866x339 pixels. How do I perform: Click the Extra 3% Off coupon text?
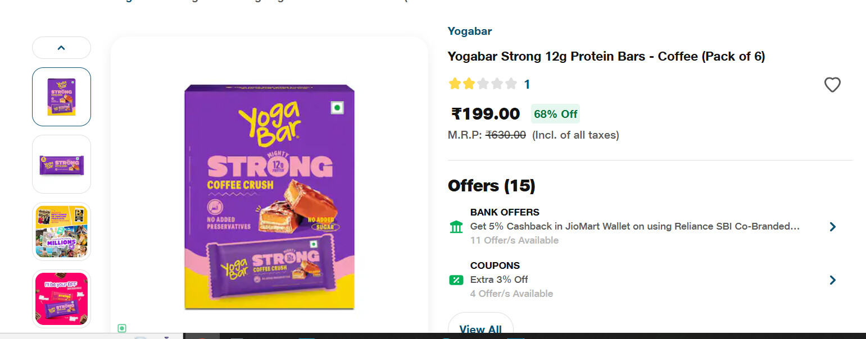[x=499, y=280]
